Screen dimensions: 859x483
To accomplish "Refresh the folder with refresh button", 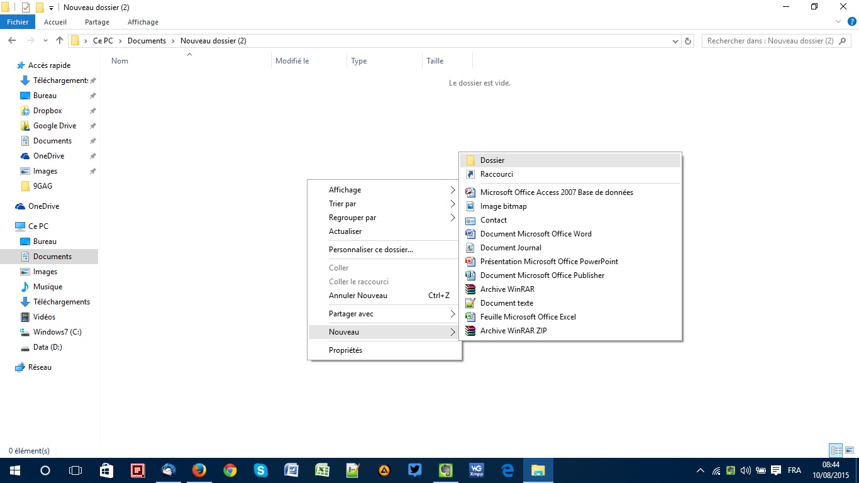I will [688, 41].
